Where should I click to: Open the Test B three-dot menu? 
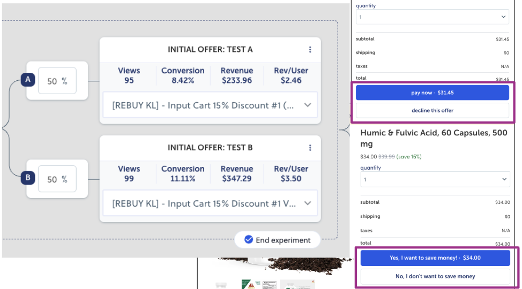click(310, 148)
